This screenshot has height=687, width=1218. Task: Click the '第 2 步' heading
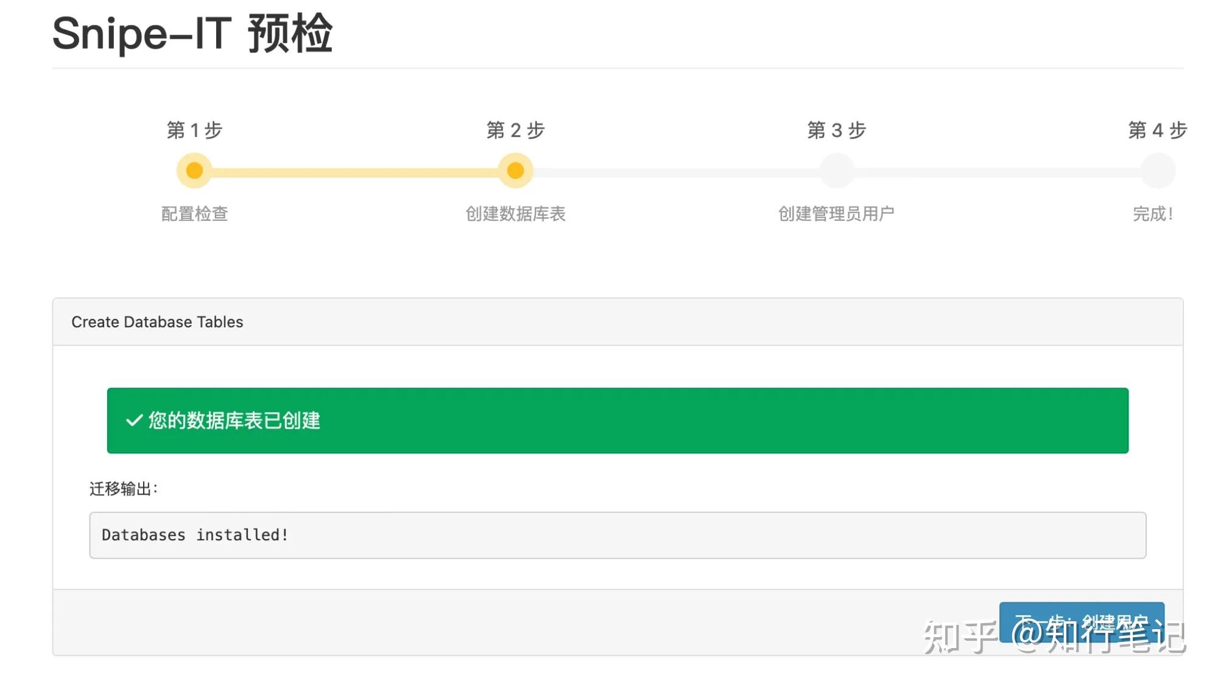[515, 130]
